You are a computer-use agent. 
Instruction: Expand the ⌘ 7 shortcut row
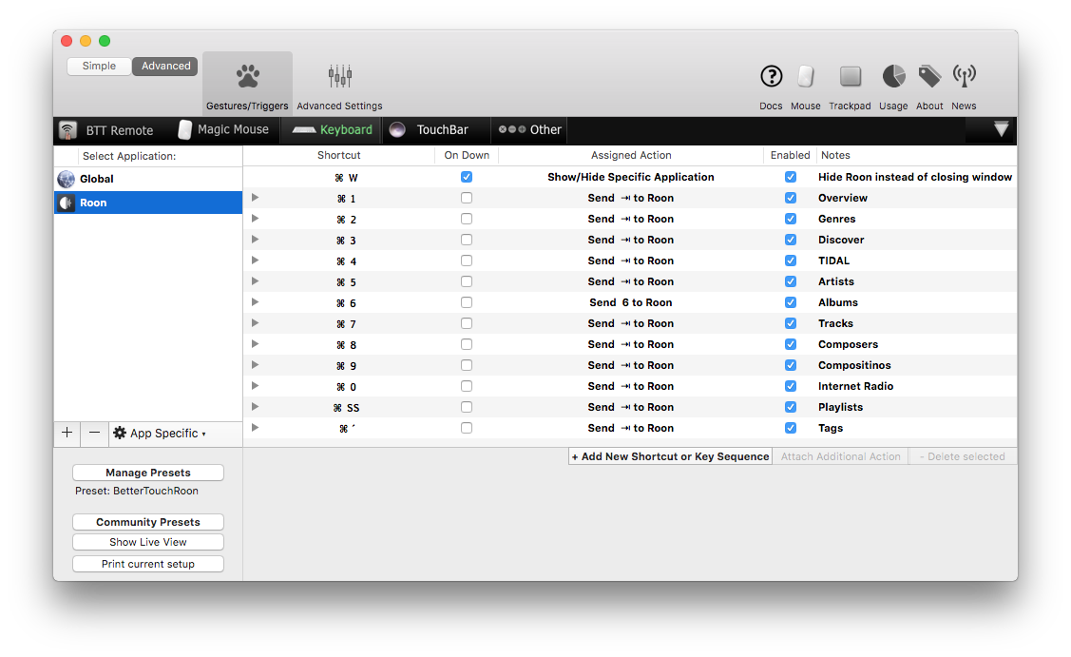coord(255,322)
